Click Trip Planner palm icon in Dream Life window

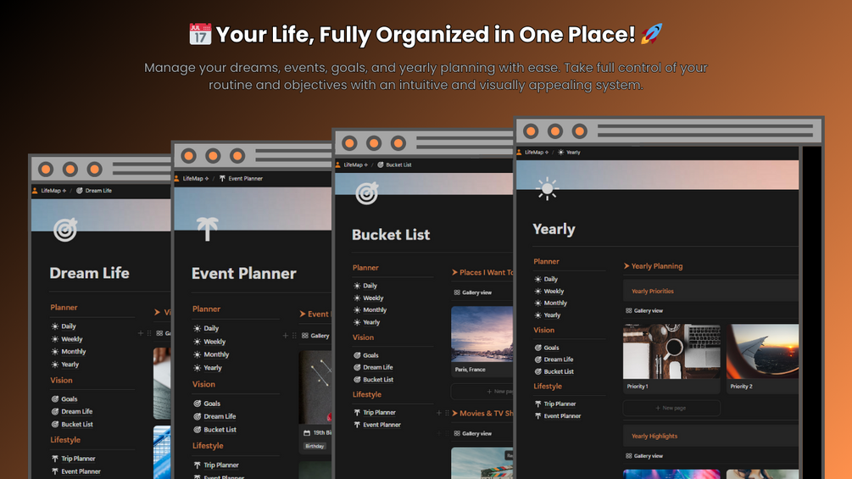click(x=55, y=459)
